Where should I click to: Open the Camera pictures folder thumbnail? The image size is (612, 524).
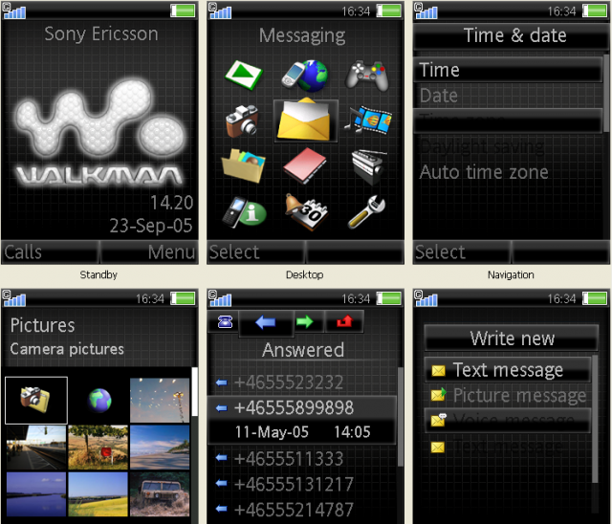point(36,401)
